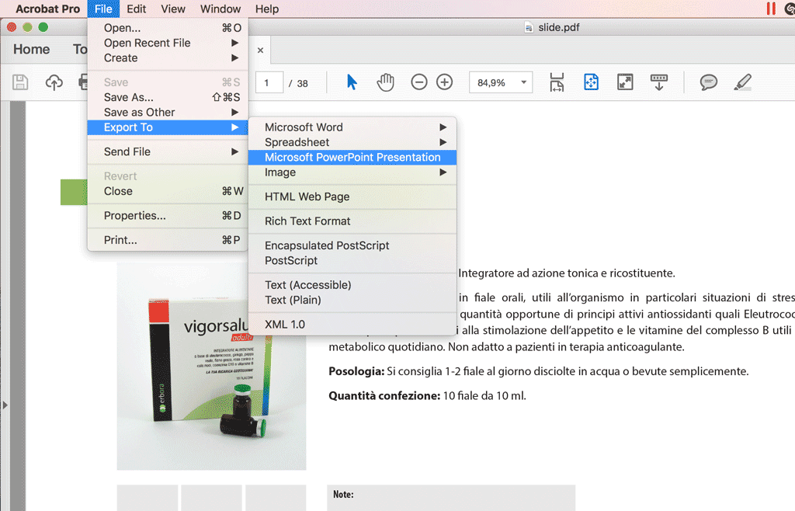Select the PostScript export option

pyautogui.click(x=352, y=261)
